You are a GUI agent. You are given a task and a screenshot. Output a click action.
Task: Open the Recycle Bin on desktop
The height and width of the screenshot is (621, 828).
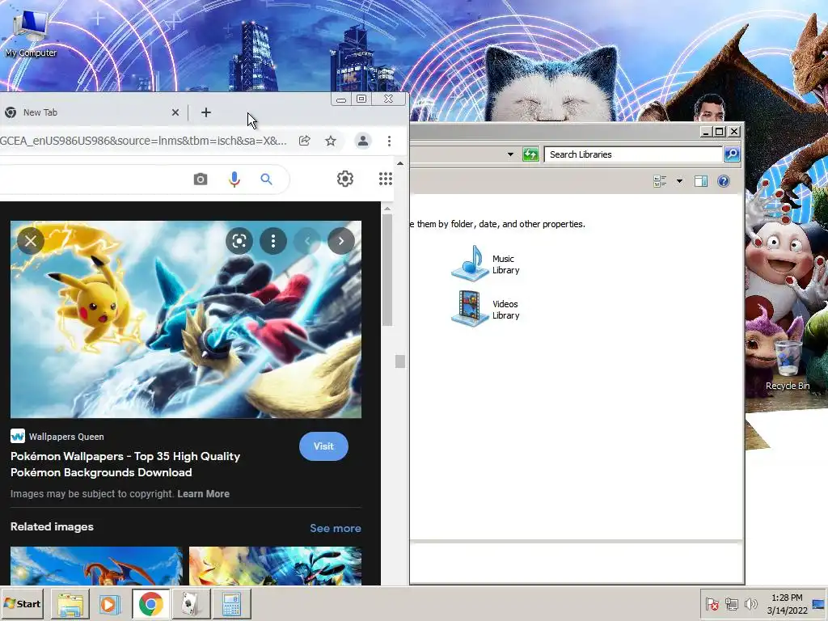[788, 365]
